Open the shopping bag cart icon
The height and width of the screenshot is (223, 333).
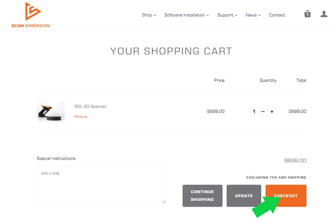307,14
